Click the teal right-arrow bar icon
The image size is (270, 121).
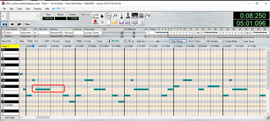tap(117, 41)
